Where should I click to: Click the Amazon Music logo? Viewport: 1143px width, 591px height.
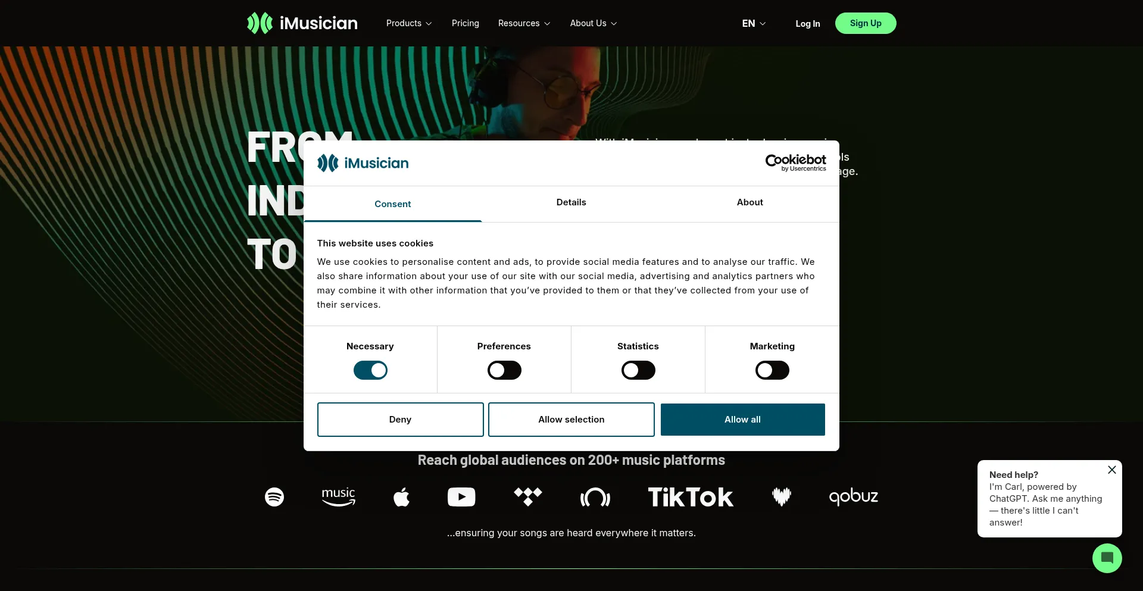(x=338, y=496)
